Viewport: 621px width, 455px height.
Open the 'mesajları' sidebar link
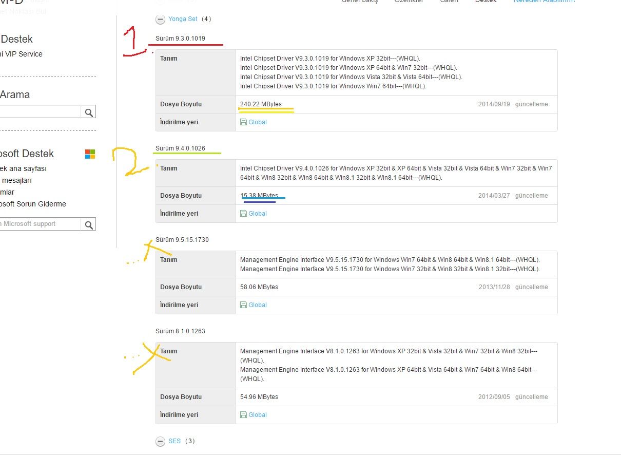16,180
